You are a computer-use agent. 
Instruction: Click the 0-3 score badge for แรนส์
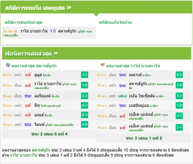pyautogui.click(x=85, y=115)
